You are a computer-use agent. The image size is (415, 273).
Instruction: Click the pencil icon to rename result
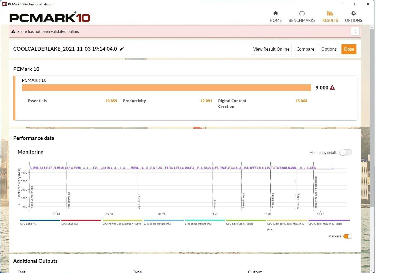click(122, 49)
